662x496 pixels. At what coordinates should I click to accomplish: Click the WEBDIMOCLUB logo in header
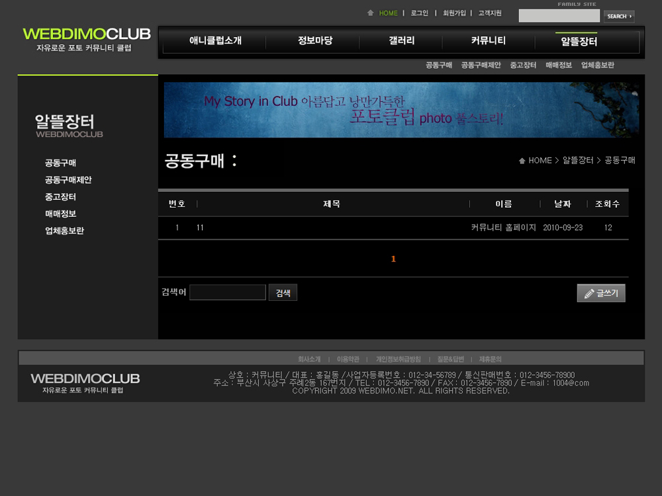pyautogui.click(x=87, y=34)
